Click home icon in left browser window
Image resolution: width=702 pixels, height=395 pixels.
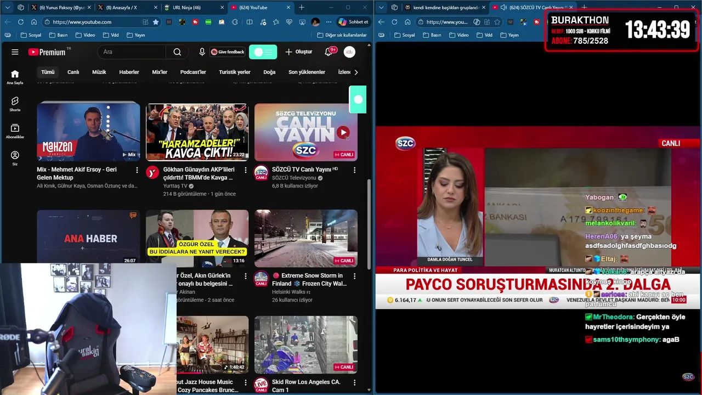34,22
